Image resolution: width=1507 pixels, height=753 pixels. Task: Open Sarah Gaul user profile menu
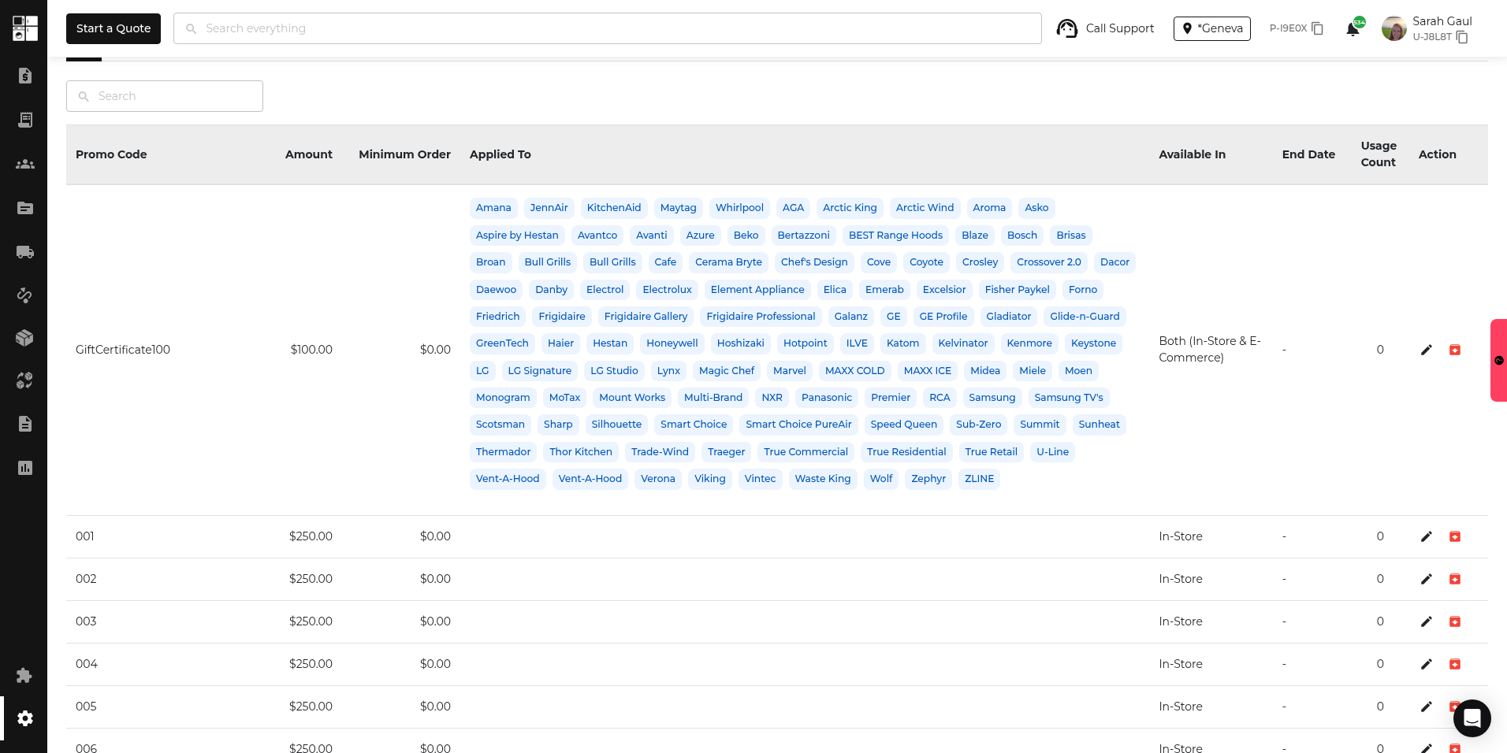1428,28
